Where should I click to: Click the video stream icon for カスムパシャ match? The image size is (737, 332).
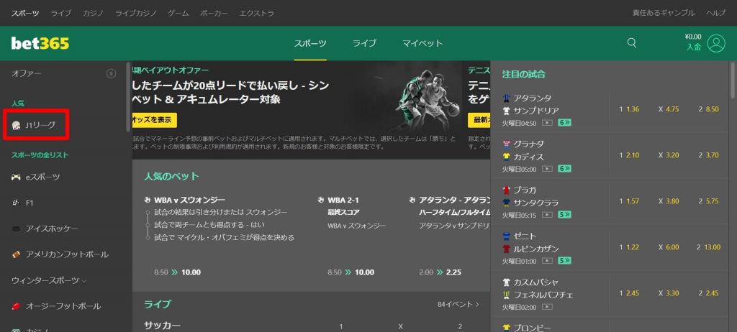pyautogui.click(x=547, y=307)
